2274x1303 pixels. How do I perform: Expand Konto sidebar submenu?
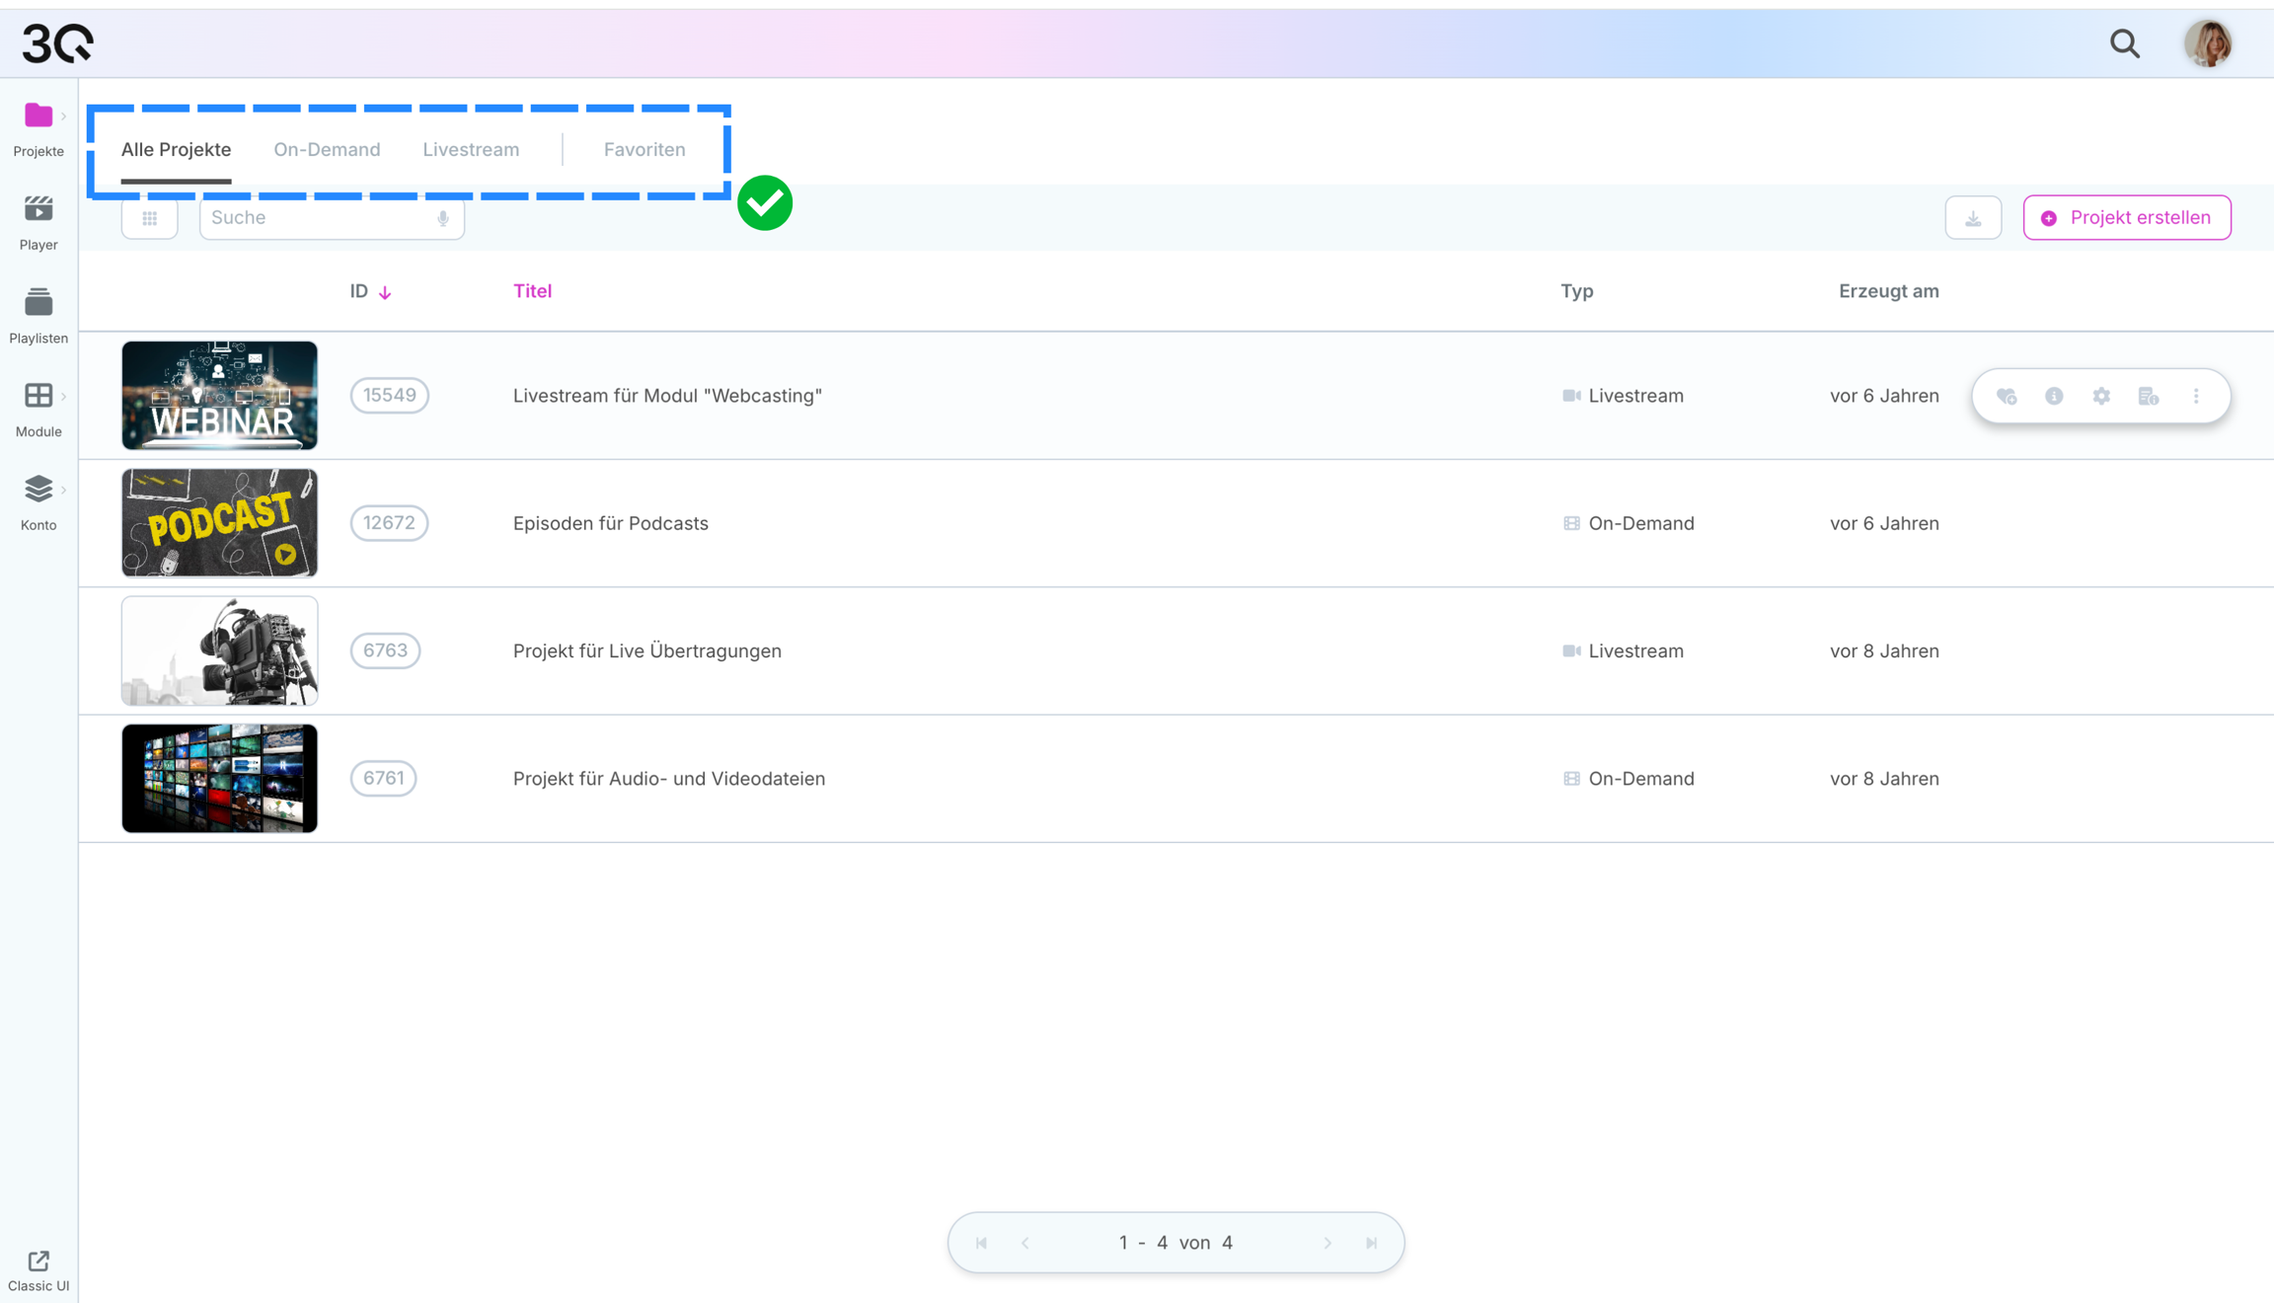click(x=63, y=490)
